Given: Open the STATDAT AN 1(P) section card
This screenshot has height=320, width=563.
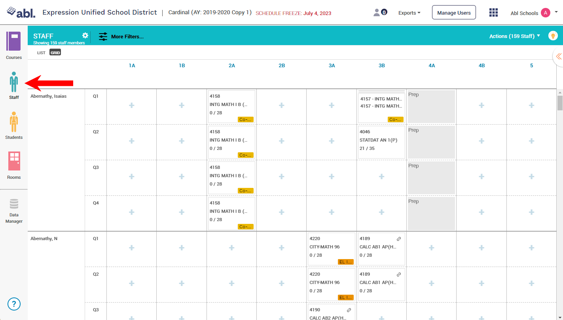Looking at the screenshot, I should tap(381, 140).
